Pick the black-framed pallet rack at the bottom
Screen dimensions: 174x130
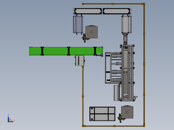102,114
